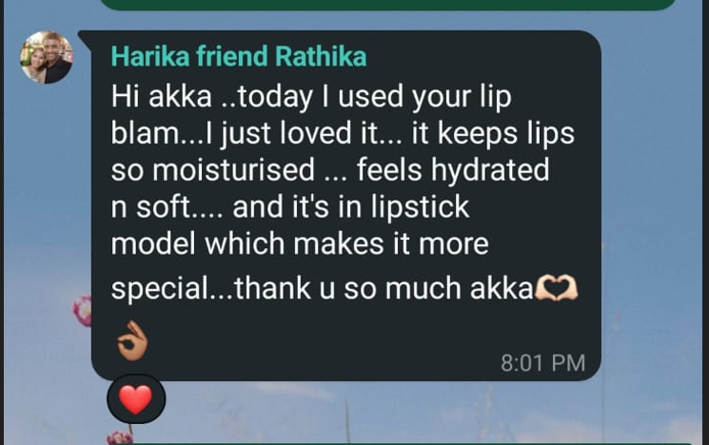The height and width of the screenshot is (445, 709).
Task: Click the red heart reaction badge
Action: (136, 399)
